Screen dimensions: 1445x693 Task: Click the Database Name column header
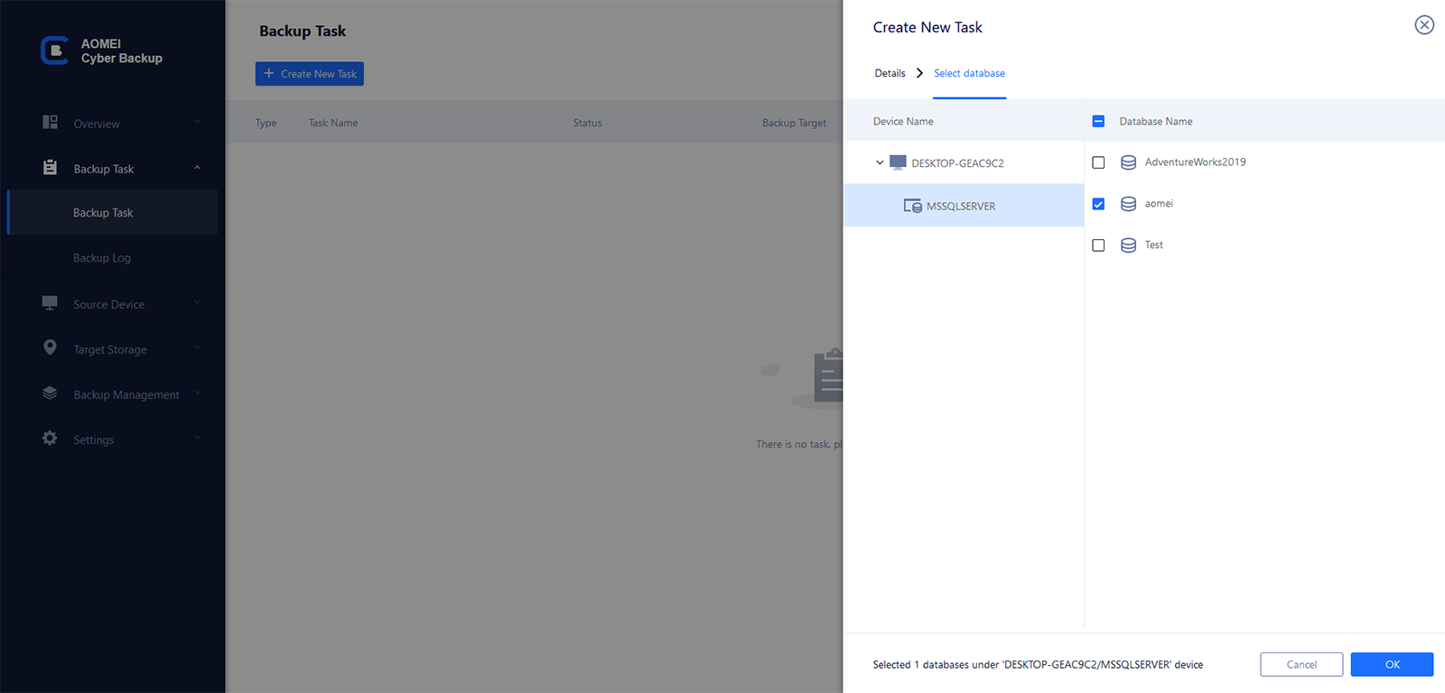click(1156, 121)
